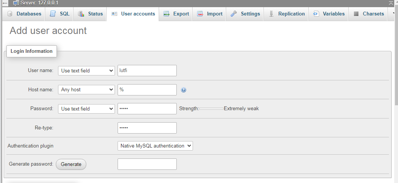Viewport: 398px width, 183px height.
Task: Click the Settings wrench icon
Action: click(234, 14)
